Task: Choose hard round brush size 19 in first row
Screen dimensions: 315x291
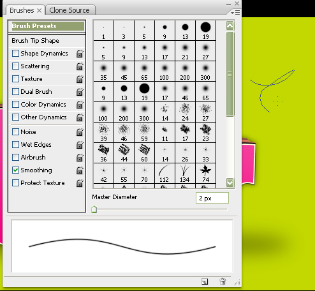Action: [205, 31]
